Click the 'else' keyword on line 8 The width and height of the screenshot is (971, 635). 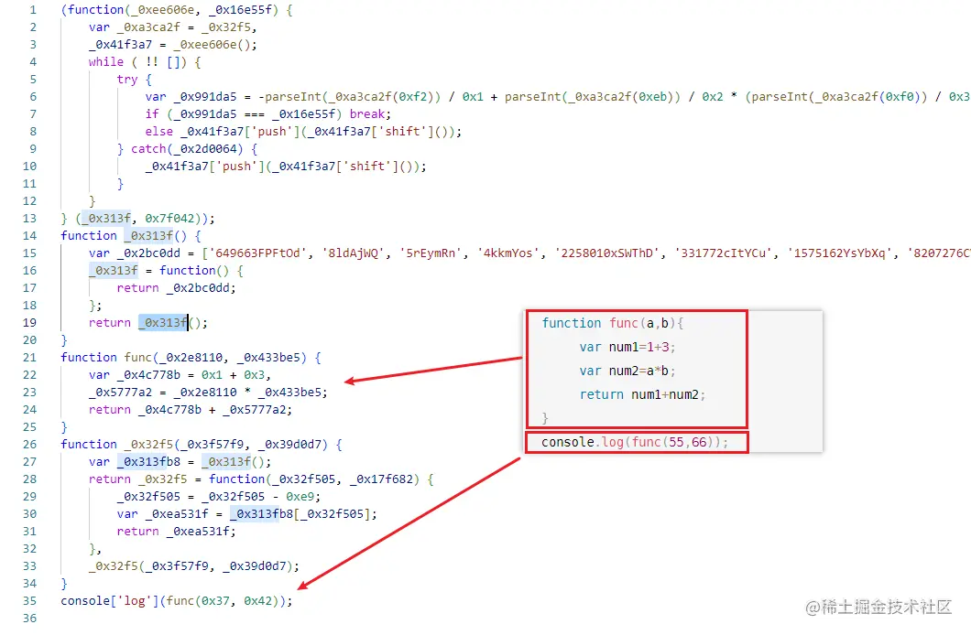(159, 132)
